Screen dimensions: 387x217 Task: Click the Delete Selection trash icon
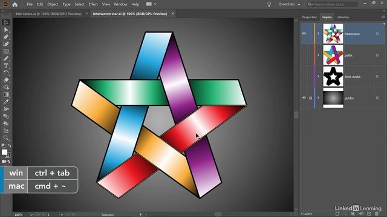377,214
